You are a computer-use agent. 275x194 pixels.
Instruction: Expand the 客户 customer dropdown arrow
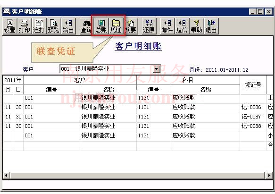click(156, 69)
